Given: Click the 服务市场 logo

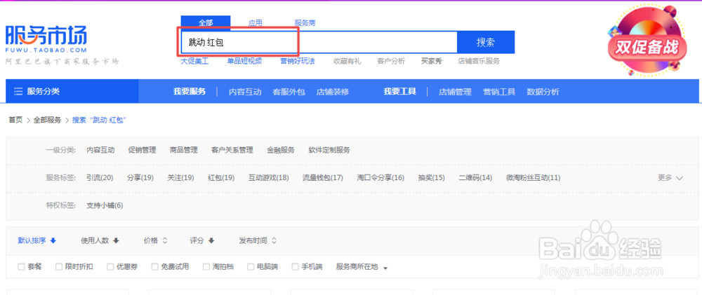Looking at the screenshot, I should 46,39.
